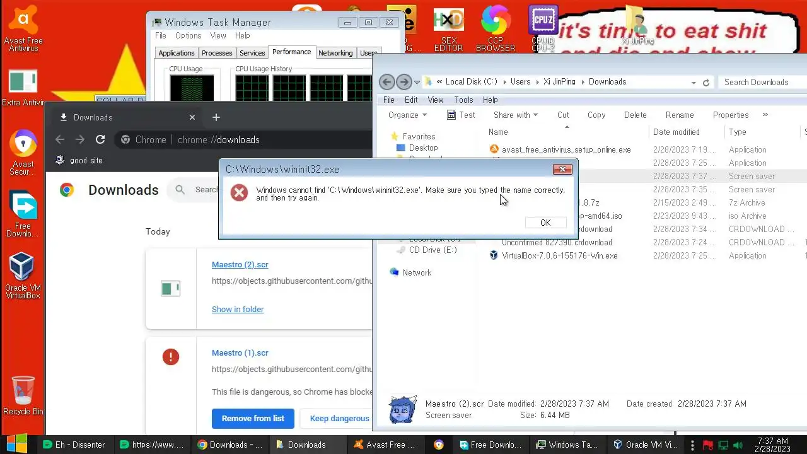Switch to Task Manager Services tab
807x454 pixels.
[252, 53]
